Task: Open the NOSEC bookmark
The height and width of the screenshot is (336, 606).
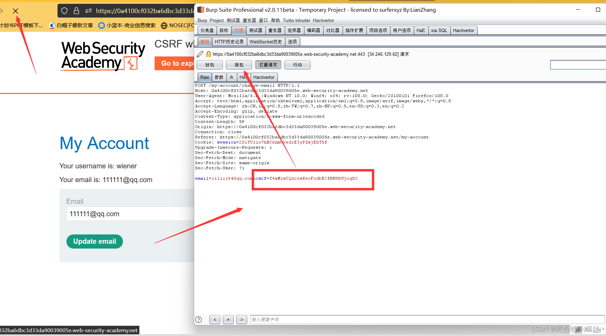Action: pos(177,25)
